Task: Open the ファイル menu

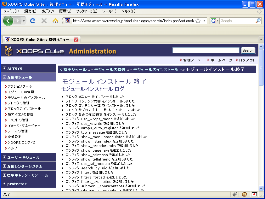Action: (x=11, y=11)
